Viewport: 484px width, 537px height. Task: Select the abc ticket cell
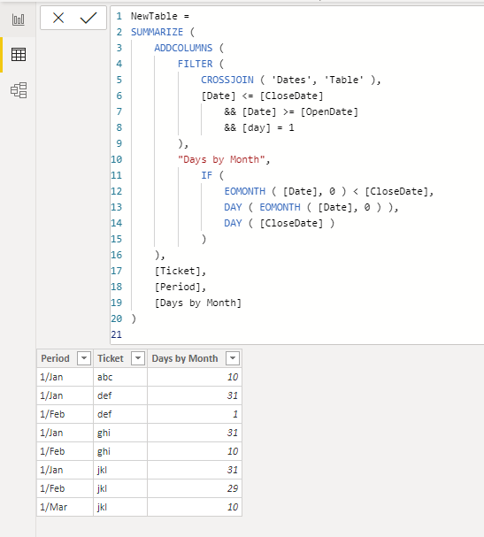click(x=120, y=377)
